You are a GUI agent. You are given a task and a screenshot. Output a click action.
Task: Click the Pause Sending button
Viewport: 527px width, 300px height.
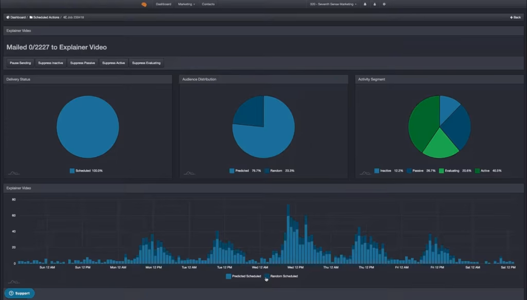point(21,63)
